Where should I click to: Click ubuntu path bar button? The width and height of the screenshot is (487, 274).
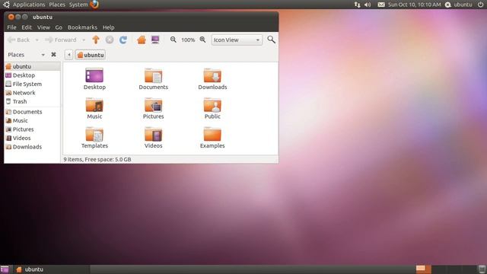pyautogui.click(x=91, y=55)
